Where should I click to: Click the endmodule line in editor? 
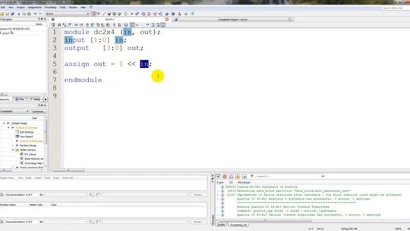pyautogui.click(x=83, y=80)
